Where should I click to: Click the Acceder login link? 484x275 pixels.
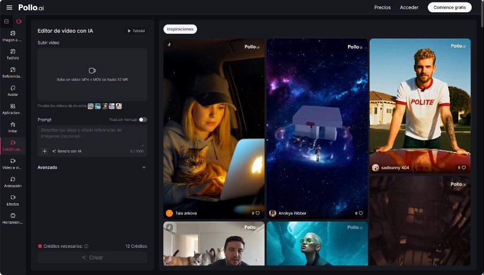point(409,7)
